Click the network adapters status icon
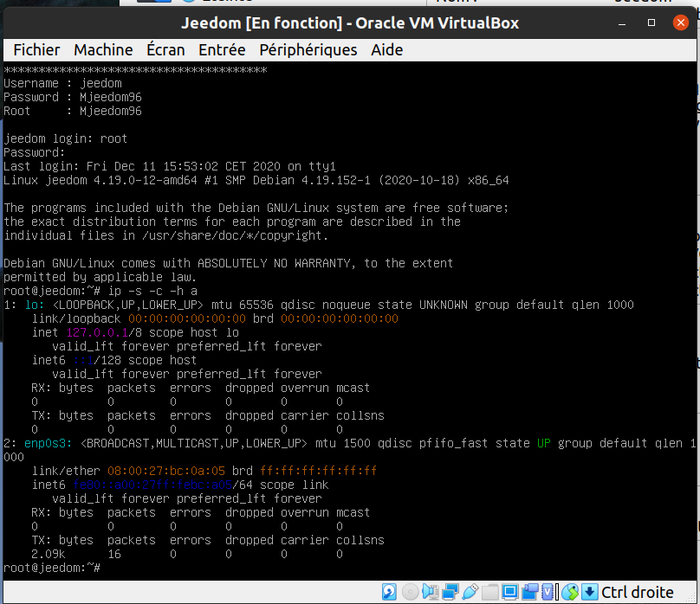The height and width of the screenshot is (604, 700). 450,593
